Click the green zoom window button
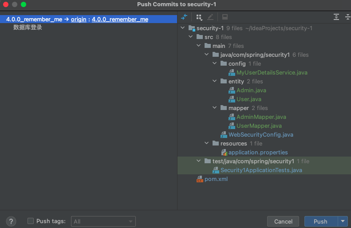 click(x=23, y=4)
